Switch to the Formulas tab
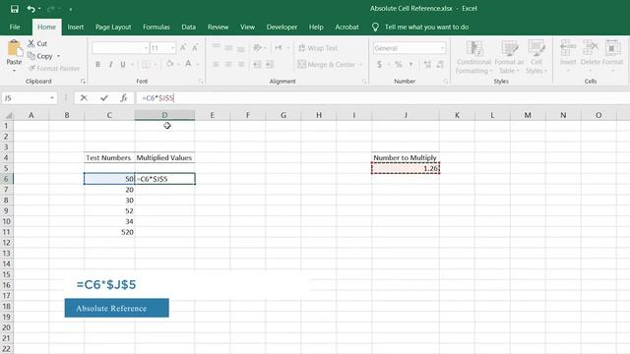Screen dimensions: 630x354 [157, 27]
